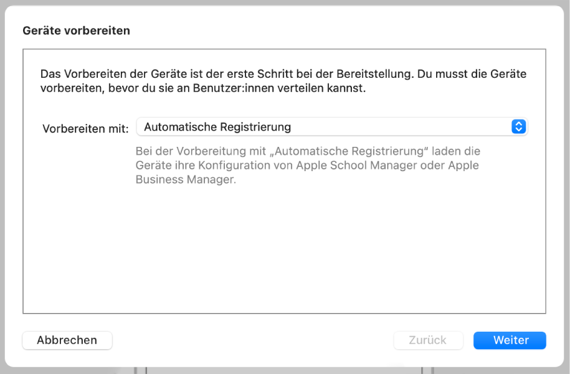This screenshot has height=374, width=570.
Task: Click the window edge visible behind the dialog, bottom right
Action: [x=426, y=370]
